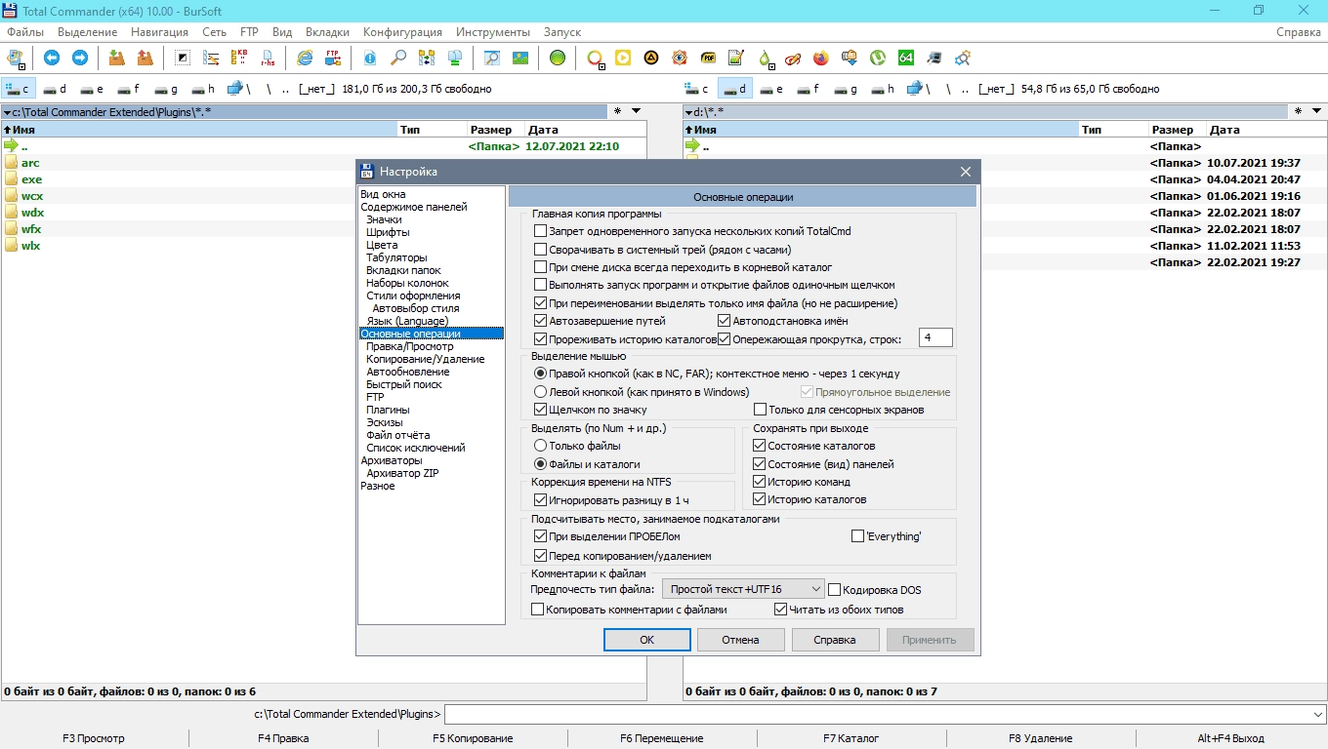Viewport: 1328px width, 749px height.
Task: Click Отмена to cancel settings
Action: [x=740, y=640]
